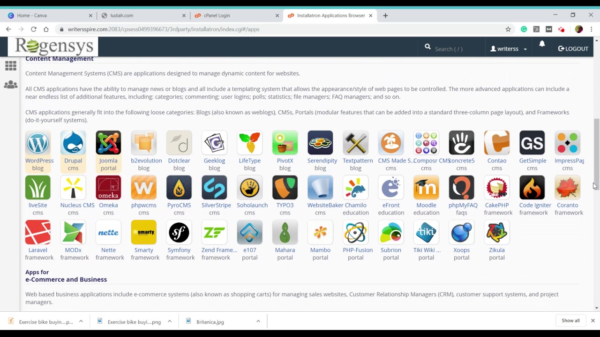Focus the browser address bar
The width and height of the screenshot is (600, 337).
point(281,29)
